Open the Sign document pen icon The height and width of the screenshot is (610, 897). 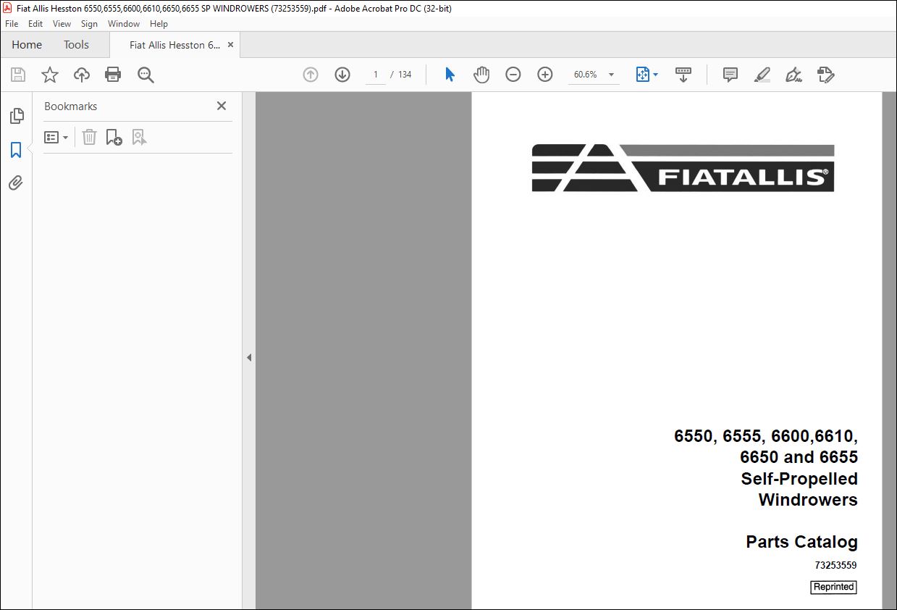(794, 75)
